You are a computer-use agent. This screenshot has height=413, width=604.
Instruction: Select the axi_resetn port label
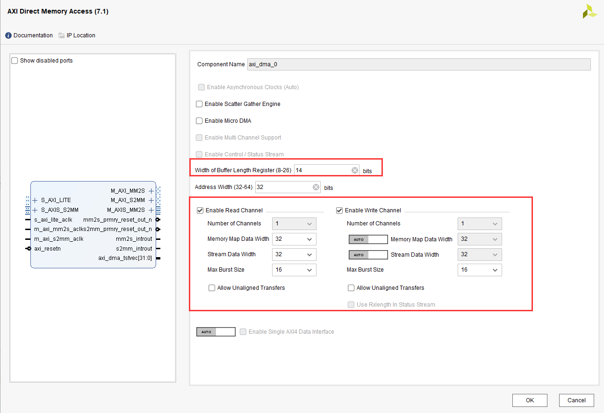48,249
